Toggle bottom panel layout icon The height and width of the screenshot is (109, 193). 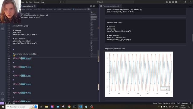click(x=170, y=2)
